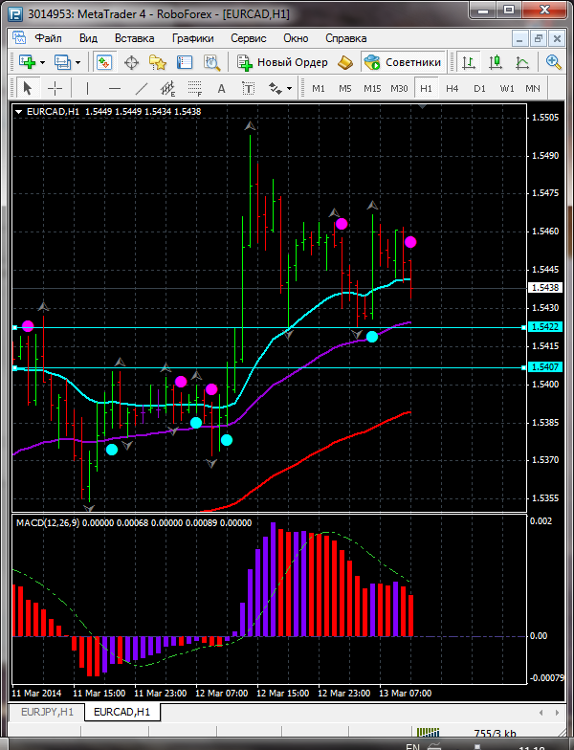Zoom in on the chart
This screenshot has width=574, height=750.
pyautogui.click(x=553, y=62)
